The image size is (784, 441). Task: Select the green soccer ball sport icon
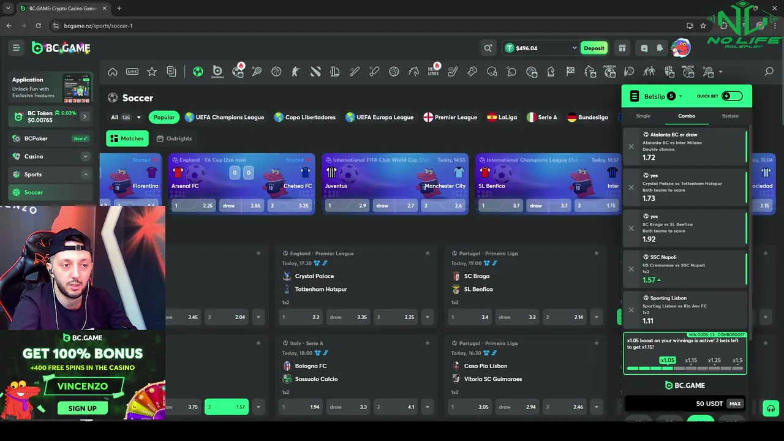pyautogui.click(x=198, y=72)
